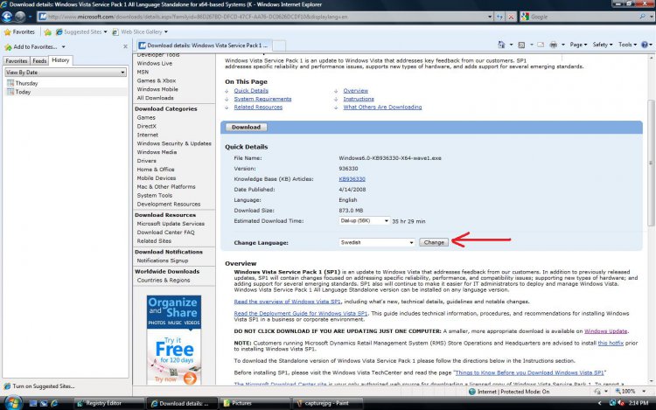This screenshot has height=410, width=656.
Task: Switch to capture.jpg Paint taskbar button
Action: click(327, 403)
